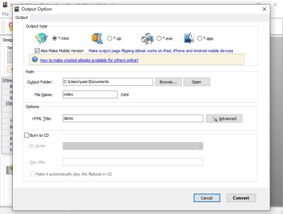Click the Disc title field
283x214 pixels.
pyautogui.click(x=133, y=162)
